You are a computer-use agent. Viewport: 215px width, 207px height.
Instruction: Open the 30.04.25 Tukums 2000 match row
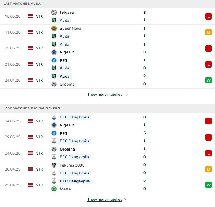tap(107, 169)
